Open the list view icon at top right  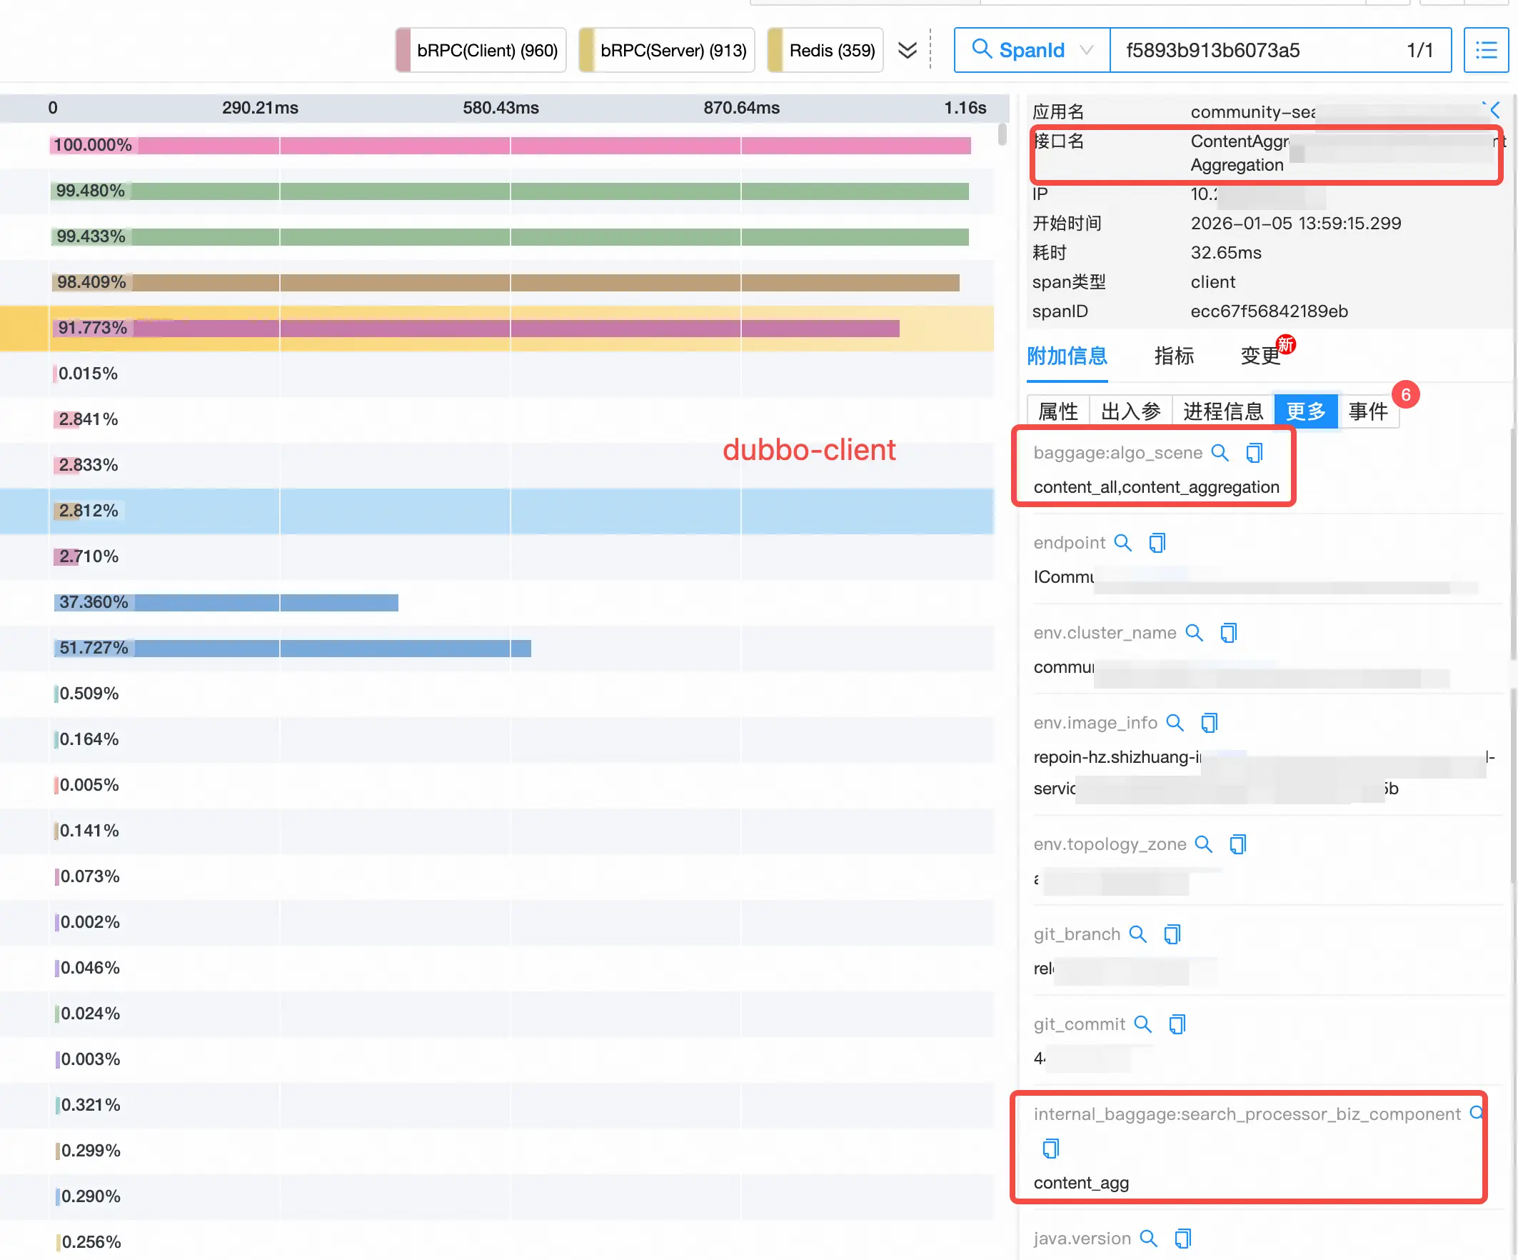pos(1485,50)
